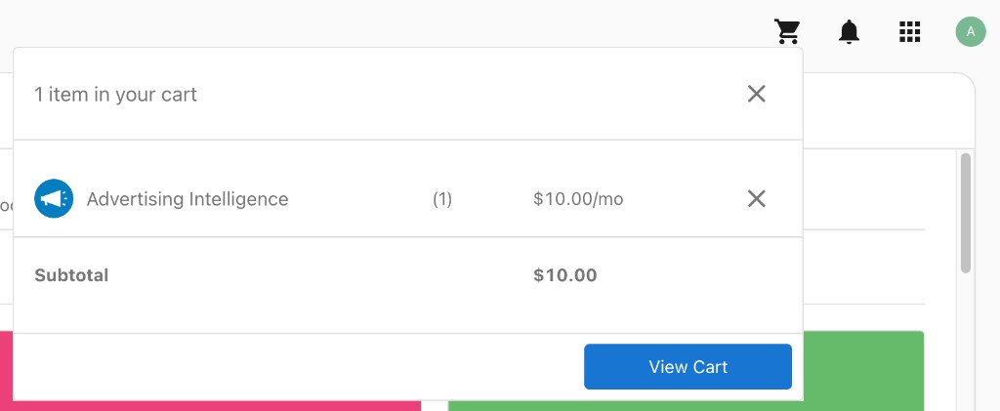Click the item quantity (1)
Viewport: 1000px width, 411px height.
pyautogui.click(x=442, y=199)
